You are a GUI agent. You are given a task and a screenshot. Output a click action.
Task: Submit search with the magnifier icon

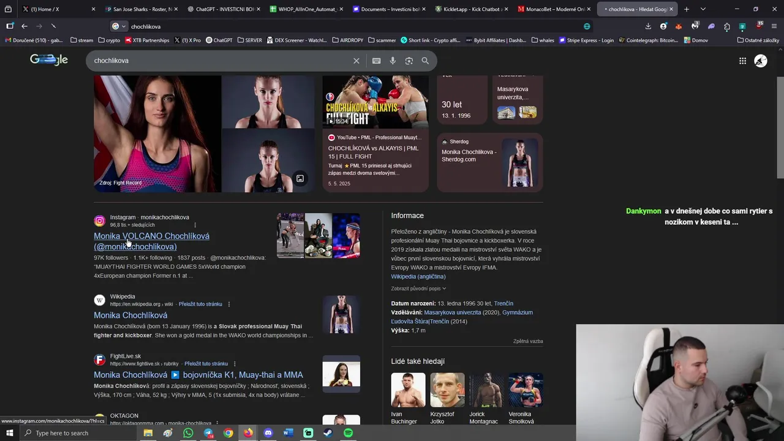(x=425, y=61)
